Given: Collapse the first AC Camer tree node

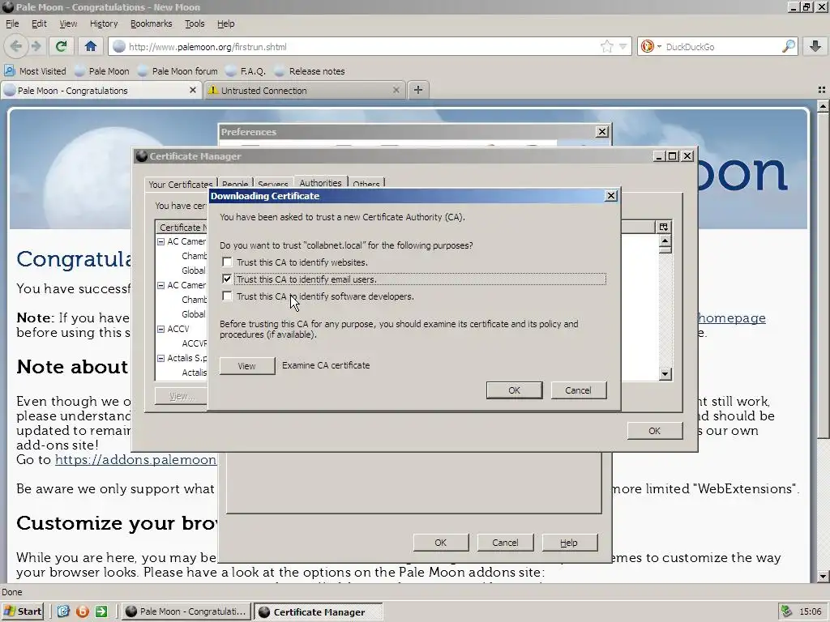Looking at the screenshot, I should pyautogui.click(x=161, y=241).
